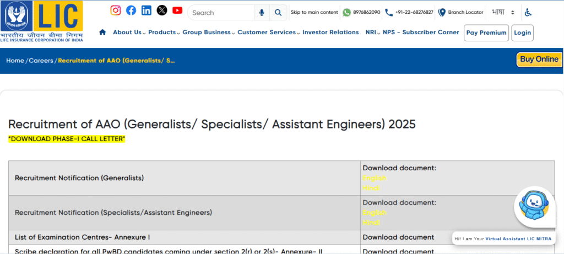Click the Facebook social icon
Image resolution: width=564 pixels, height=254 pixels.
click(x=131, y=10)
